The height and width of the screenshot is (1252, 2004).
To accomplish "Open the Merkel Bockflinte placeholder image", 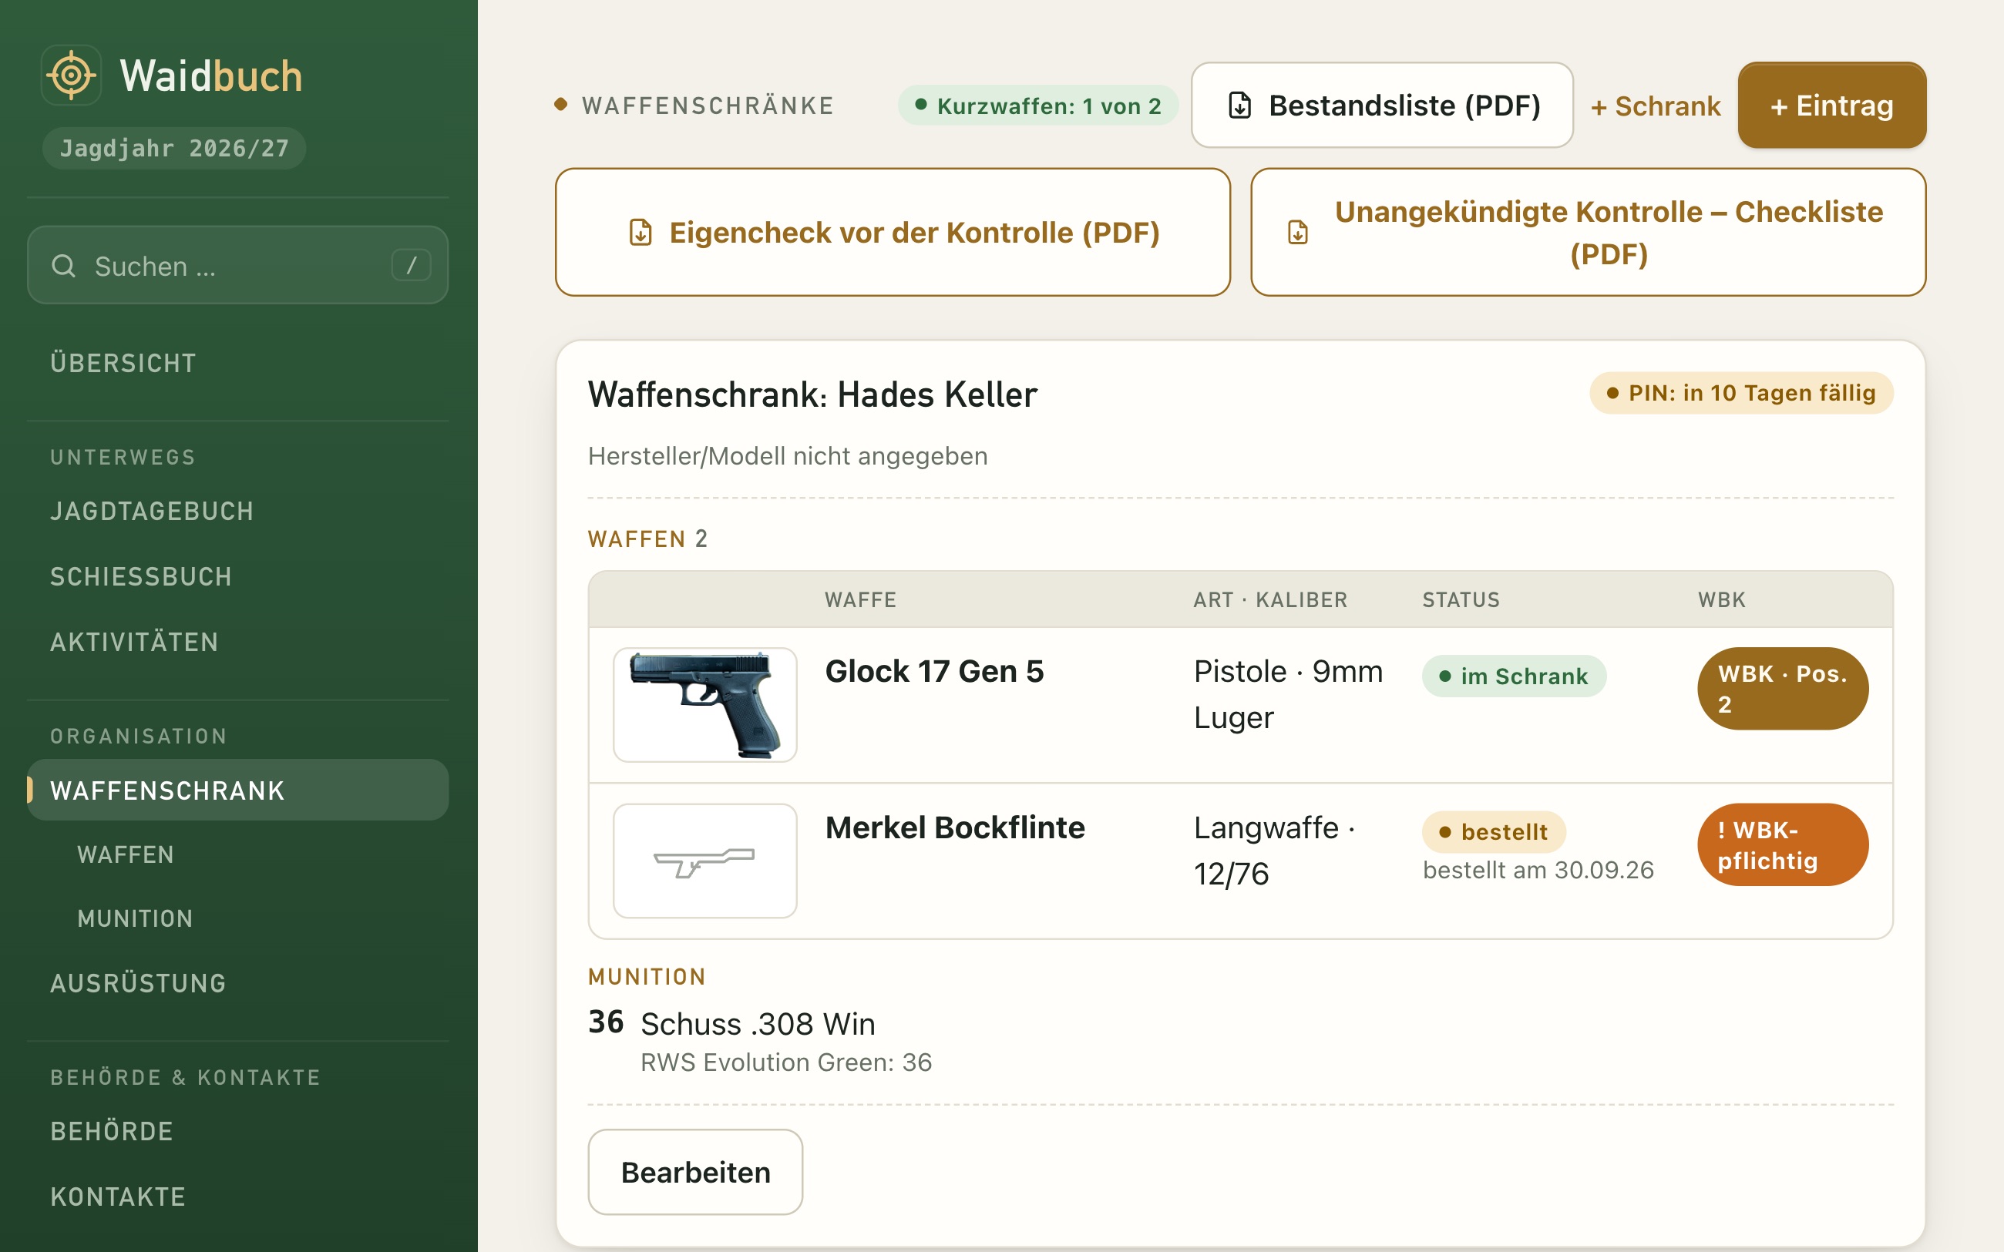I will (x=704, y=861).
